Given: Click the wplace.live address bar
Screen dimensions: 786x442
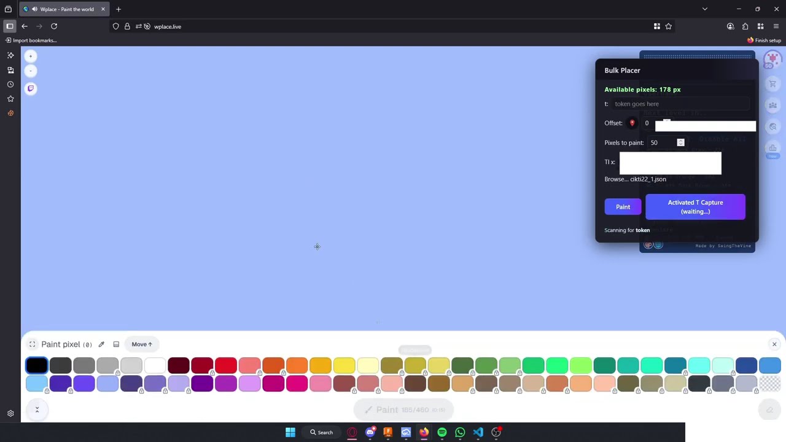Looking at the screenshot, I should pos(393,26).
